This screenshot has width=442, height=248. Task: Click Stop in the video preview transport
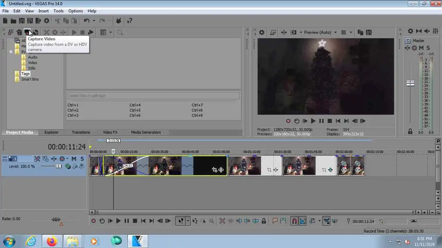tap(330, 121)
